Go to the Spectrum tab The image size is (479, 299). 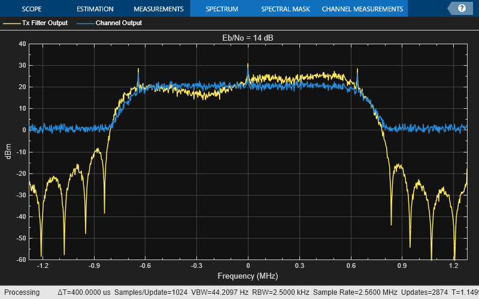coord(222,9)
